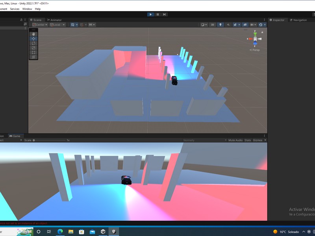Open the Center pivot dropdown
The image size is (315, 236).
(39, 24)
